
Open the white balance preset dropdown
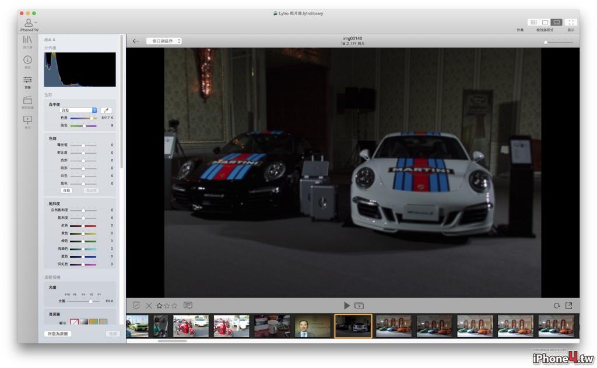pyautogui.click(x=78, y=110)
